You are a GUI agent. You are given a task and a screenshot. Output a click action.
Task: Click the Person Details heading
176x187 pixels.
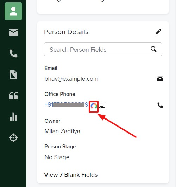pyautogui.click(x=66, y=32)
